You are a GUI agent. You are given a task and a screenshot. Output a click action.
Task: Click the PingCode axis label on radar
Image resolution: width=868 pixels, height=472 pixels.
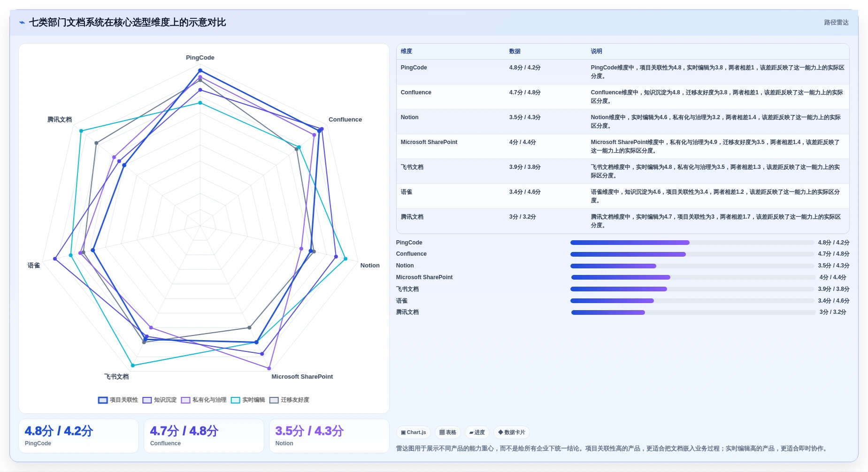point(200,58)
